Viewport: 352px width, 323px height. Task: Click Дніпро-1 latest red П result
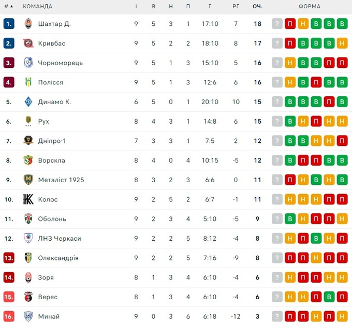pyautogui.click(x=342, y=141)
